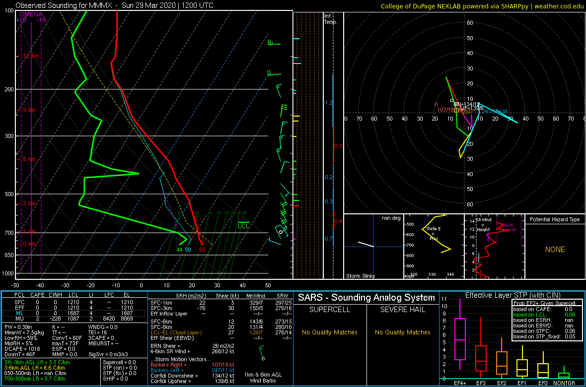Viewport: 586px width, 387px height.
Task: Click the Storm Slinky panel label
Action: (x=360, y=276)
